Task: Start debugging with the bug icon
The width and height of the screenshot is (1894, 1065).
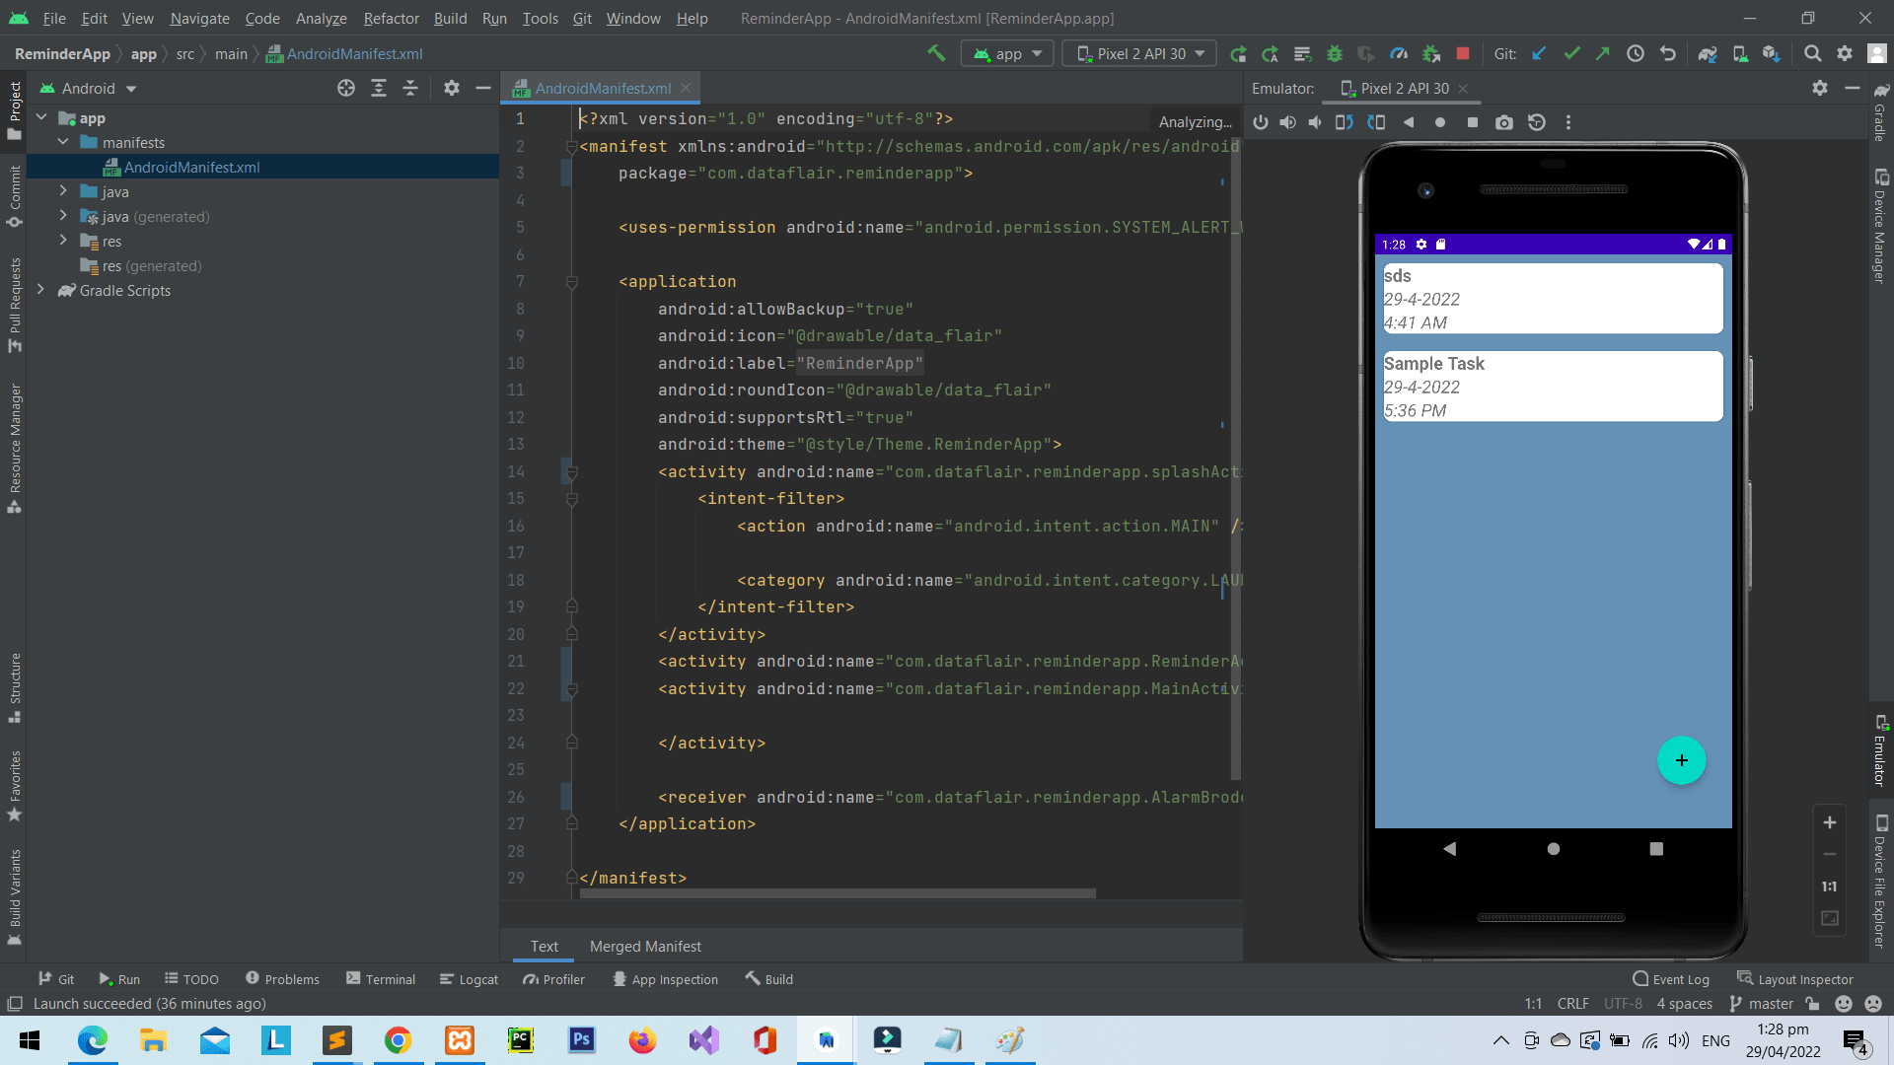Action: tap(1335, 53)
